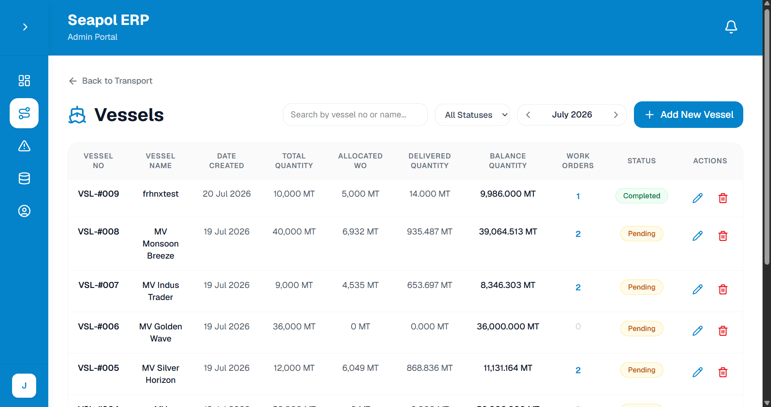
Task: Click scrollbar down arrow at bottom
Action: 767,403
